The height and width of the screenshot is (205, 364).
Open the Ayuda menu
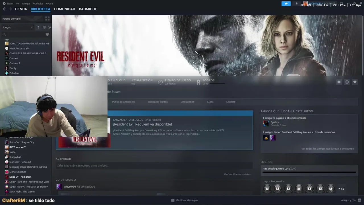[49, 3]
